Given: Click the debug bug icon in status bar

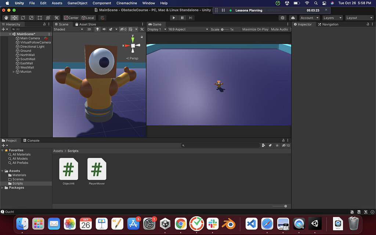Looking at the screenshot, I should [x=352, y=212].
